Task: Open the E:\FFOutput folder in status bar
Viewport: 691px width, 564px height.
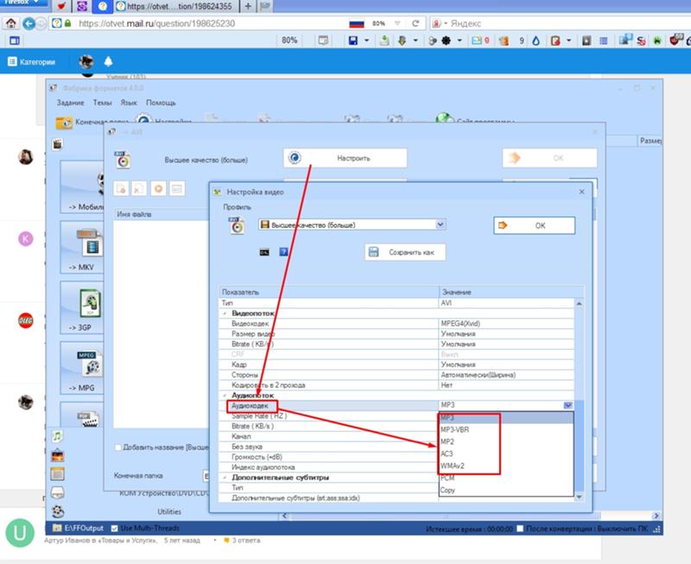Action: click(78, 528)
